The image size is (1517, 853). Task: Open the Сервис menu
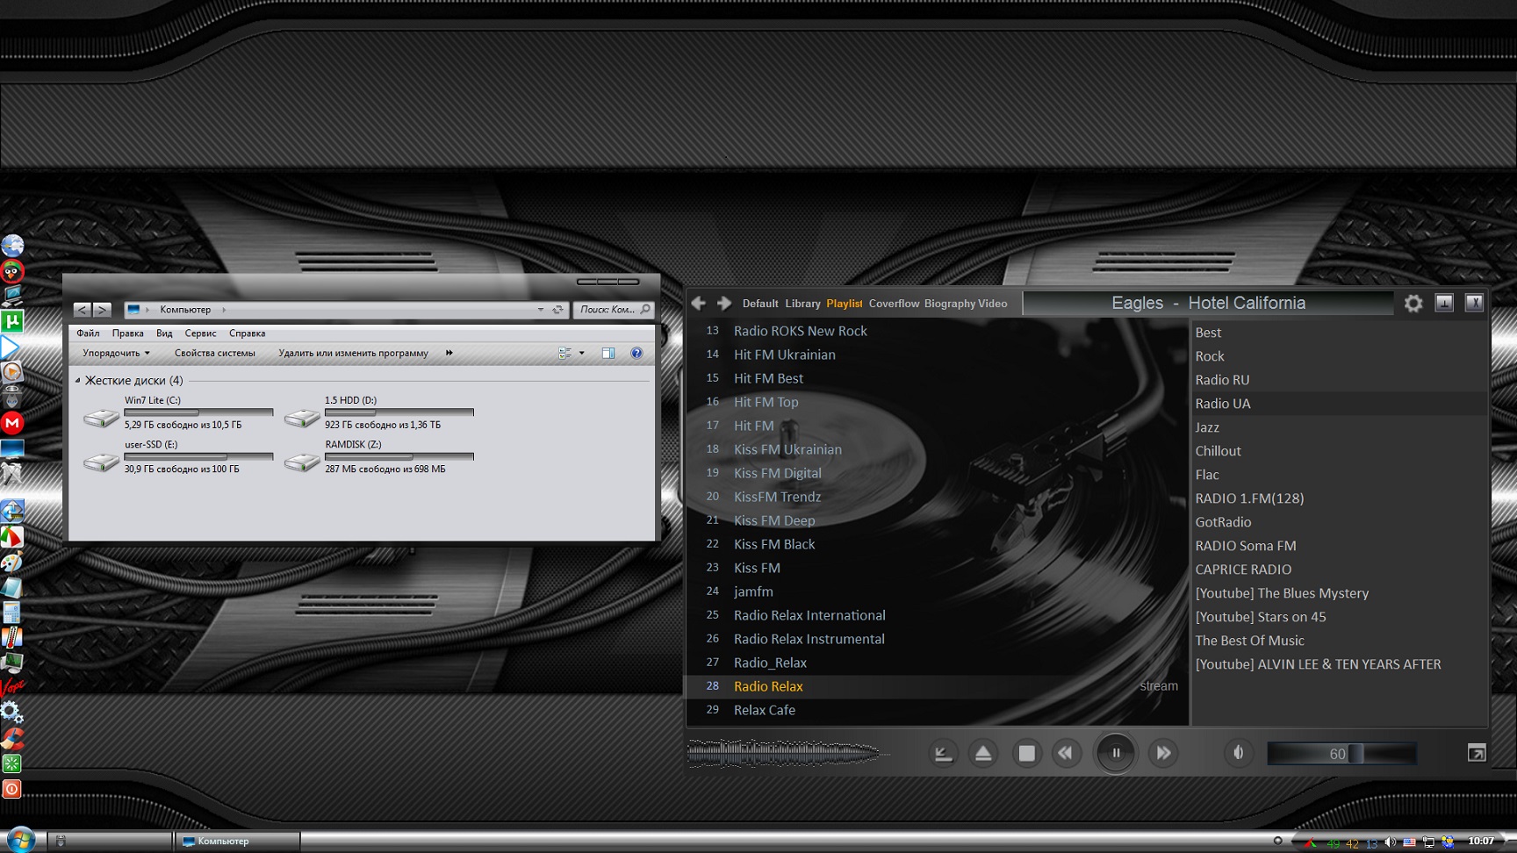tap(200, 333)
